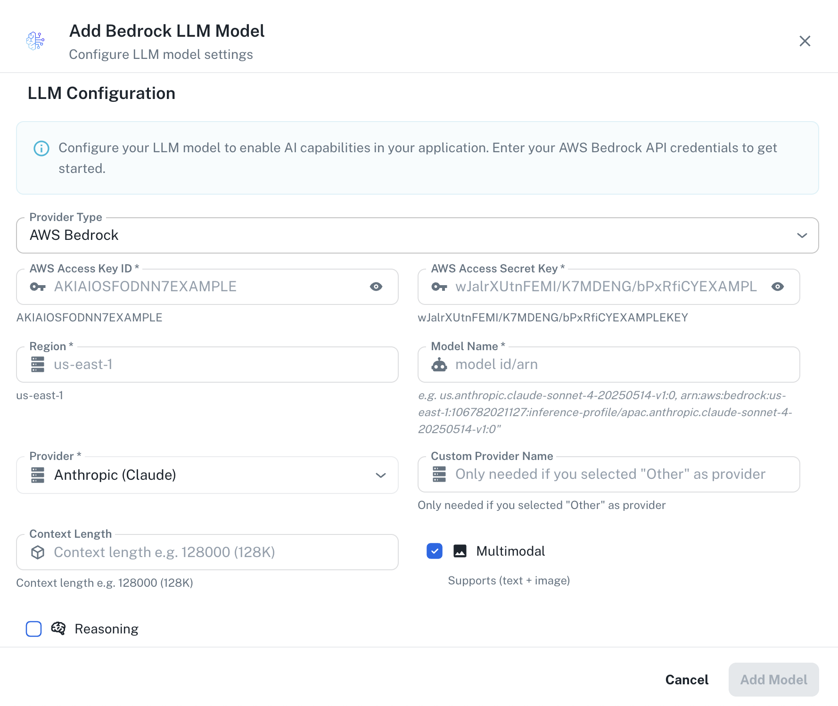
Task: Reveal the AWS Access Key ID with the eye toggle
Action: click(x=376, y=287)
